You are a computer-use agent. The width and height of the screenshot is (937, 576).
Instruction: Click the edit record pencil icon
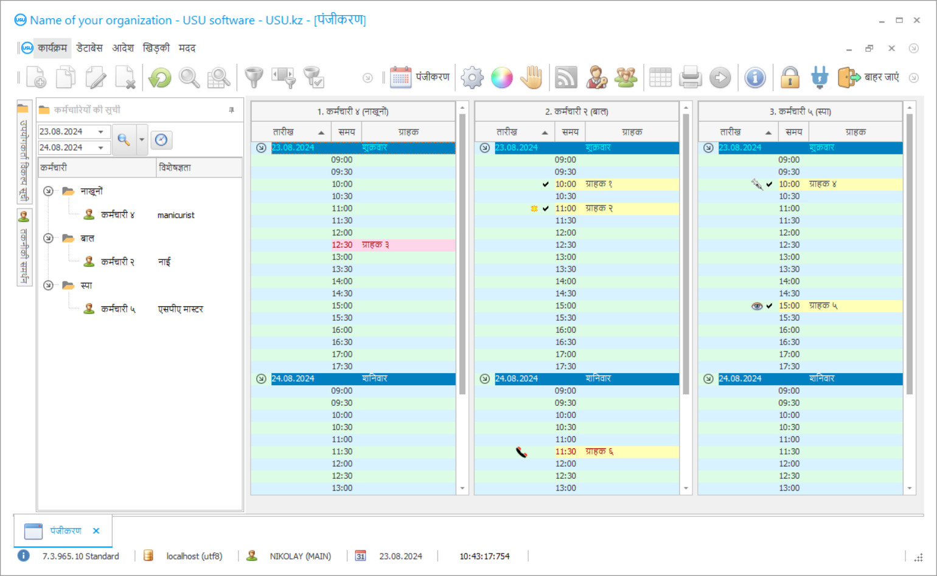(x=96, y=78)
